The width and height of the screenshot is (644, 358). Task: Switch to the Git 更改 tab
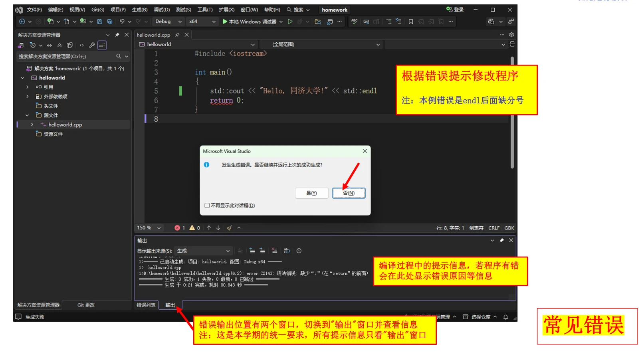[x=86, y=305]
